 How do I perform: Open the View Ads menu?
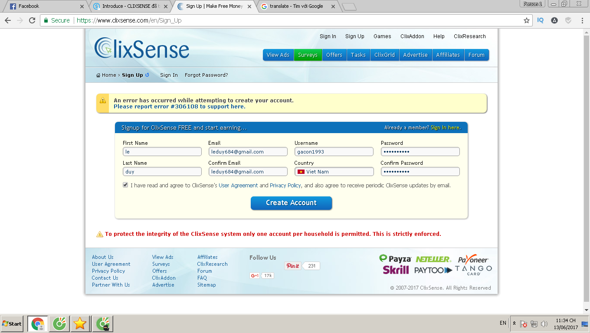(278, 55)
